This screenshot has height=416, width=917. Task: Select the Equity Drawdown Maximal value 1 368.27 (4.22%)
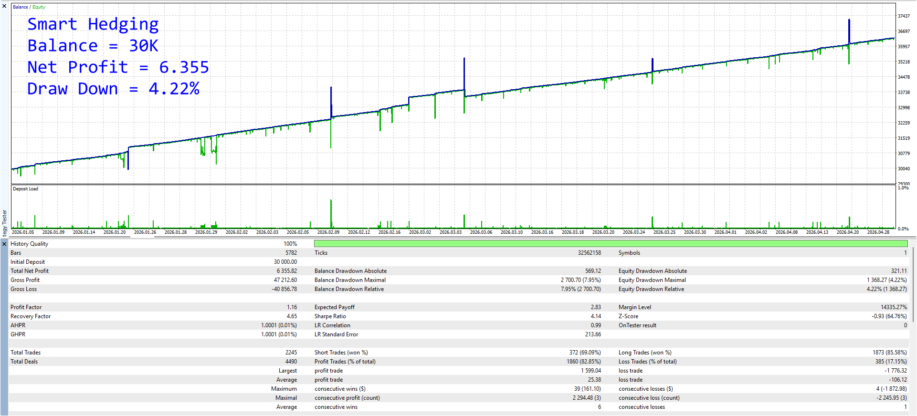[887, 280]
